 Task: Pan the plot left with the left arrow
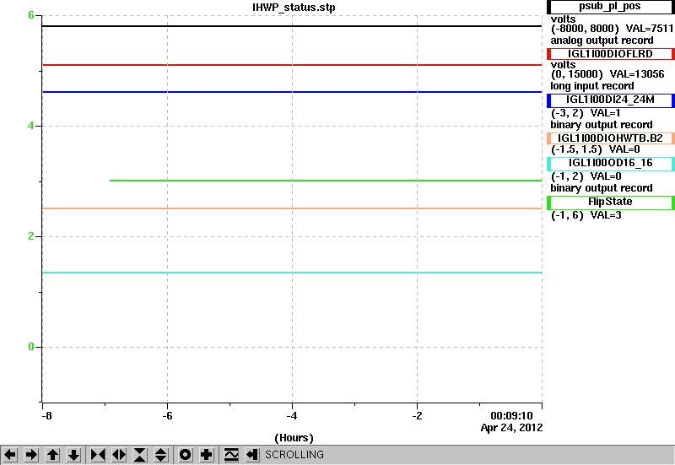coord(10,455)
